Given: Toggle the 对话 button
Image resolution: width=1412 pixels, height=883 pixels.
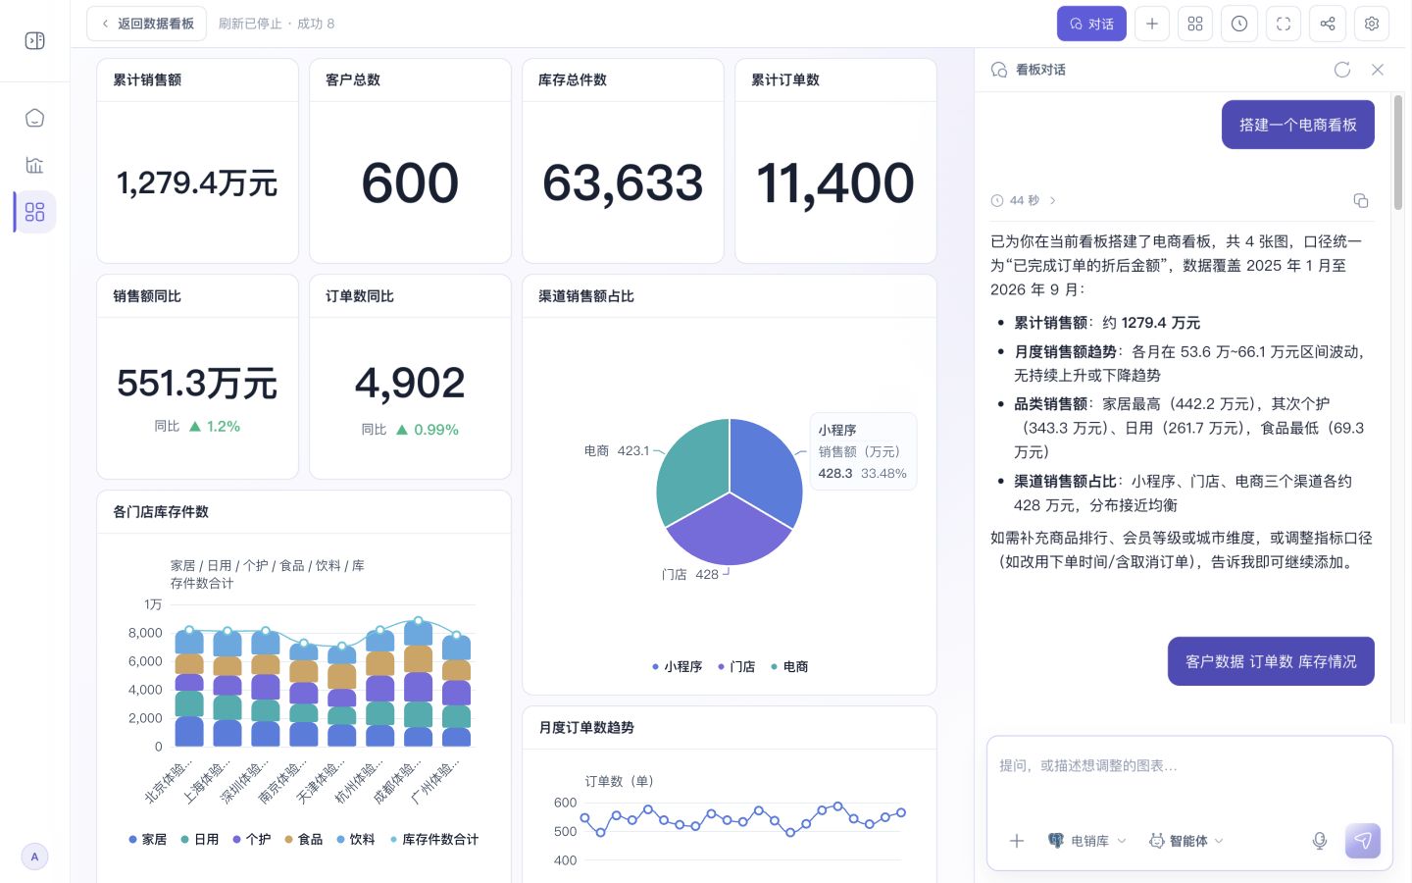Looking at the screenshot, I should (1091, 24).
